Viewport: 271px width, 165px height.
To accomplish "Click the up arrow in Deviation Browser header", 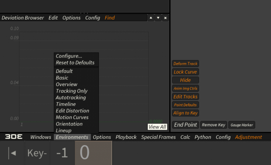I will tap(151, 18).
